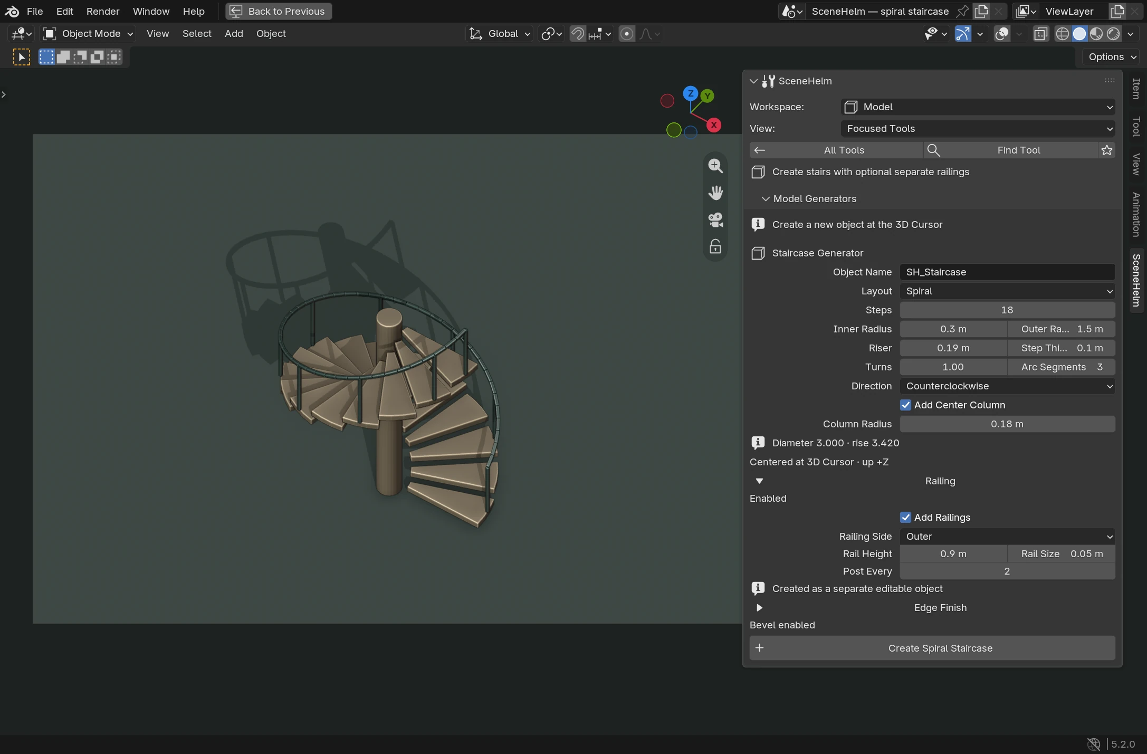Toggle proportional editing icon
The width and height of the screenshot is (1147, 754).
pyautogui.click(x=626, y=34)
